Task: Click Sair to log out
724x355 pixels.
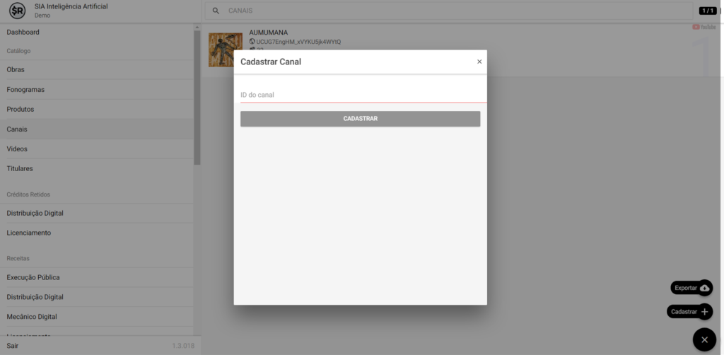Action: click(x=13, y=346)
